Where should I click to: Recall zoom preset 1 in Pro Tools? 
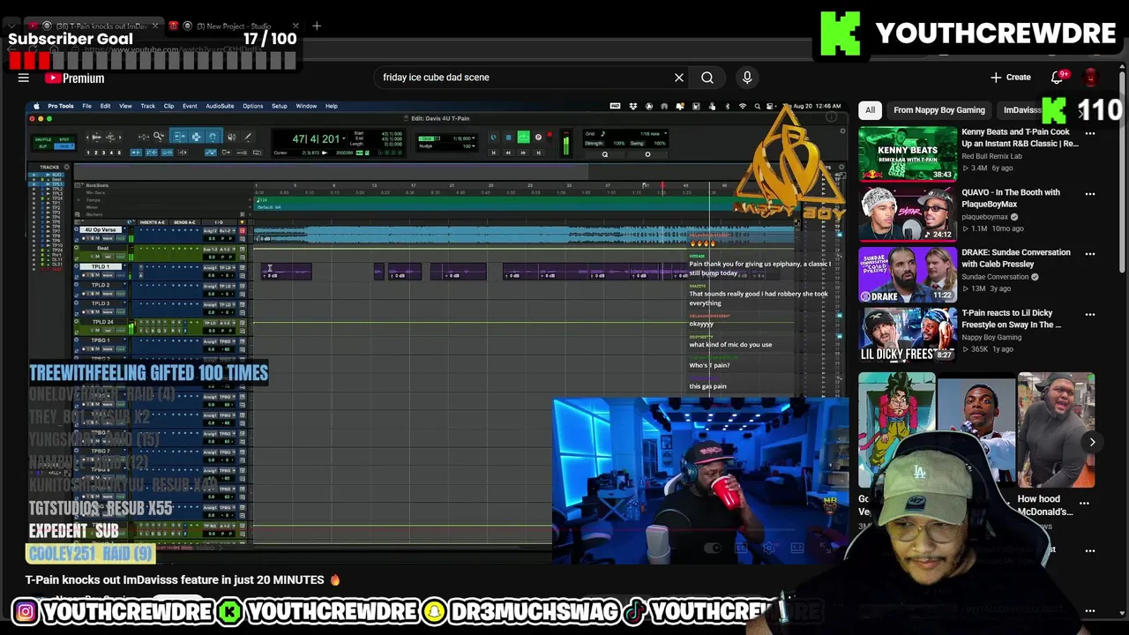[88, 153]
